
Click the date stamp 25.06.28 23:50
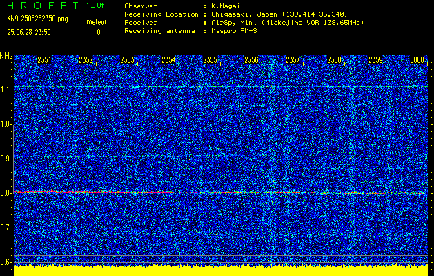[29, 32]
